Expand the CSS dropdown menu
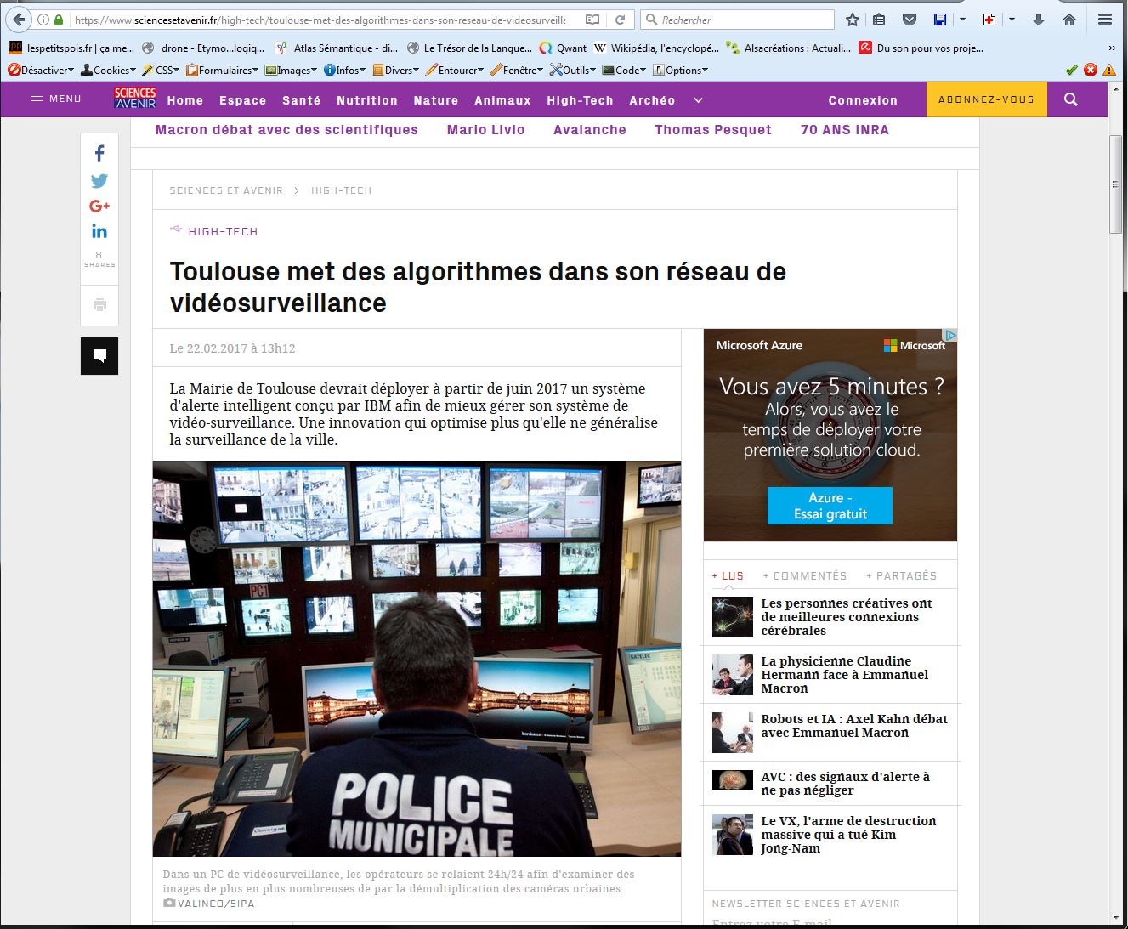1128x929 pixels. 161,70
